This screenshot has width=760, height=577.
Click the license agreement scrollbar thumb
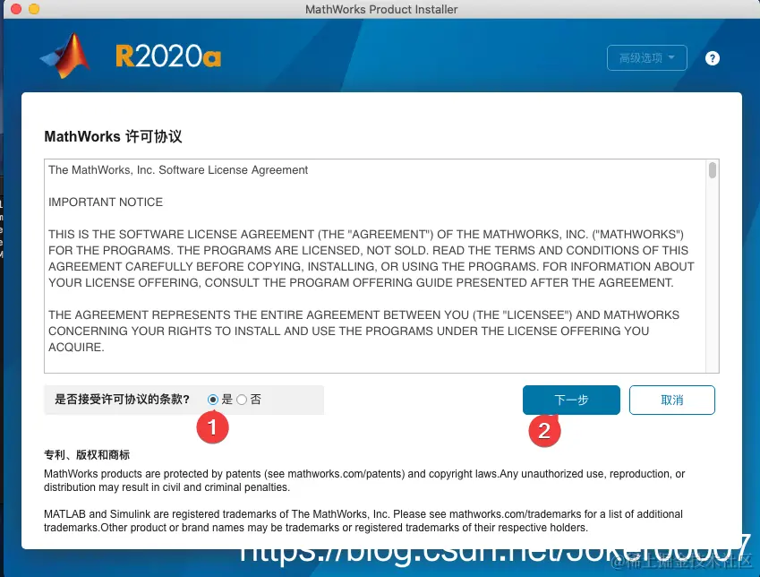click(x=712, y=170)
